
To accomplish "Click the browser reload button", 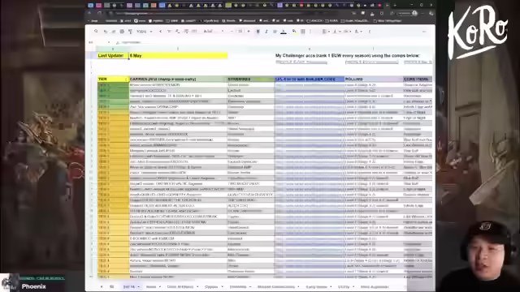I will 100,13.
